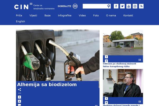This screenshot has height=106, width=159.
Task: Open the O nama page
Action: pos(111,15)
